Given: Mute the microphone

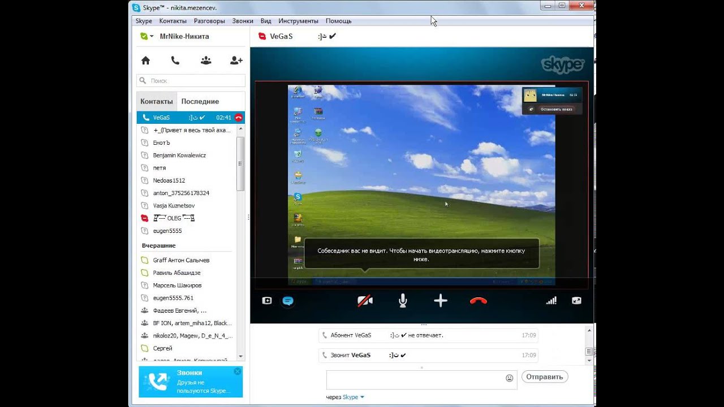Looking at the screenshot, I should tap(403, 301).
